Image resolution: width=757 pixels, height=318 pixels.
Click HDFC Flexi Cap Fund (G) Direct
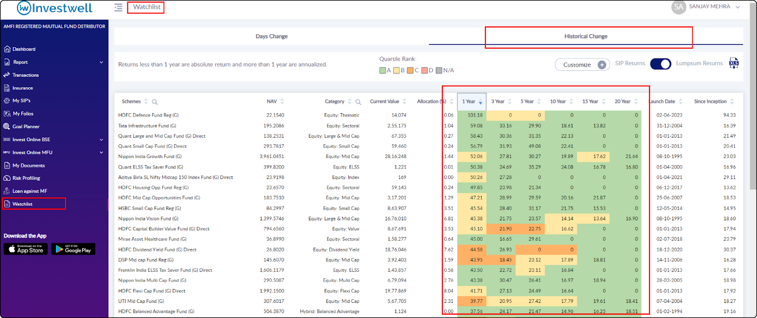(x=151, y=291)
